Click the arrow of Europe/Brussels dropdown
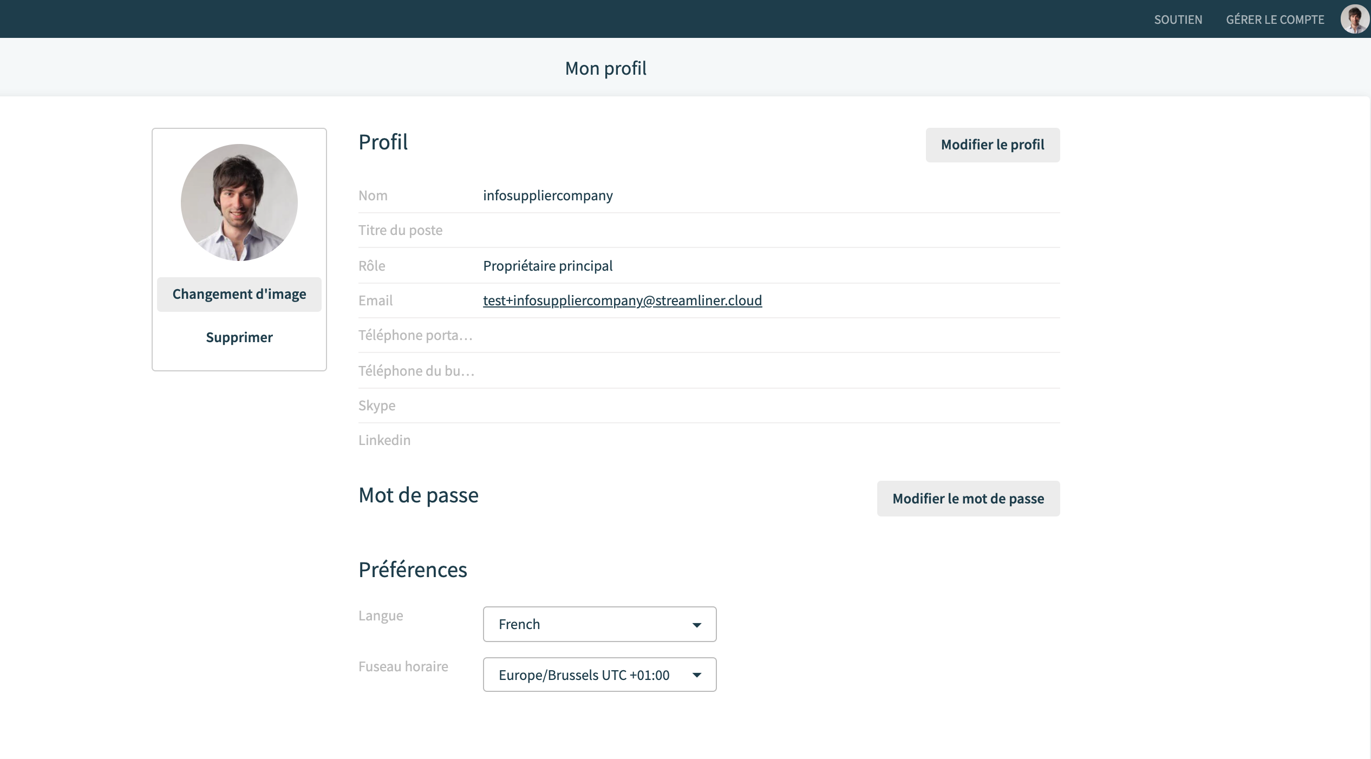Screen dimensions: 1371x759 pyautogui.click(x=697, y=675)
